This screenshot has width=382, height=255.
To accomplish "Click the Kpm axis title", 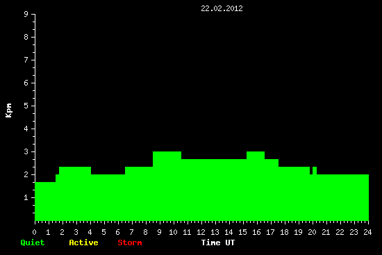I will coord(8,110).
